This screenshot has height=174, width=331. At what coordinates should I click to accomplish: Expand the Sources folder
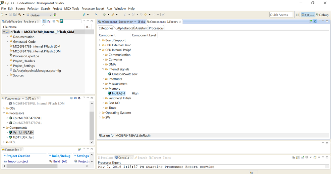7,75
